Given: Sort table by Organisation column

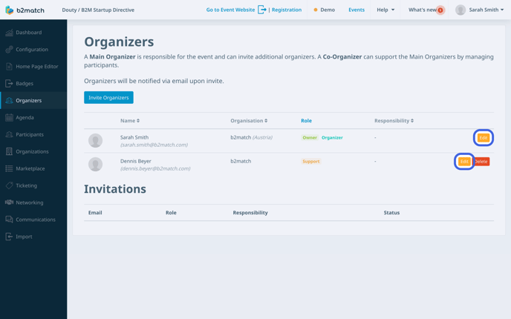Looking at the screenshot, I should tap(249, 121).
